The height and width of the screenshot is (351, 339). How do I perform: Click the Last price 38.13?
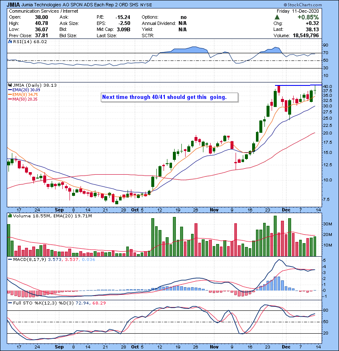click(312, 29)
